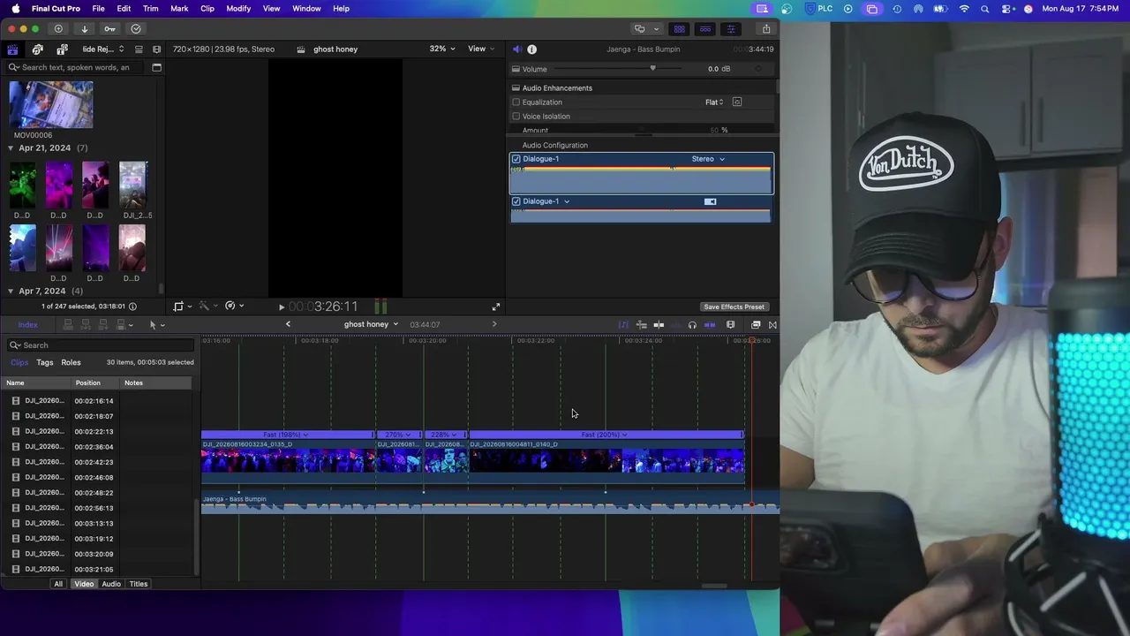Click the Import Media down-arrow button
This screenshot has height=636, width=1130.
point(85,29)
